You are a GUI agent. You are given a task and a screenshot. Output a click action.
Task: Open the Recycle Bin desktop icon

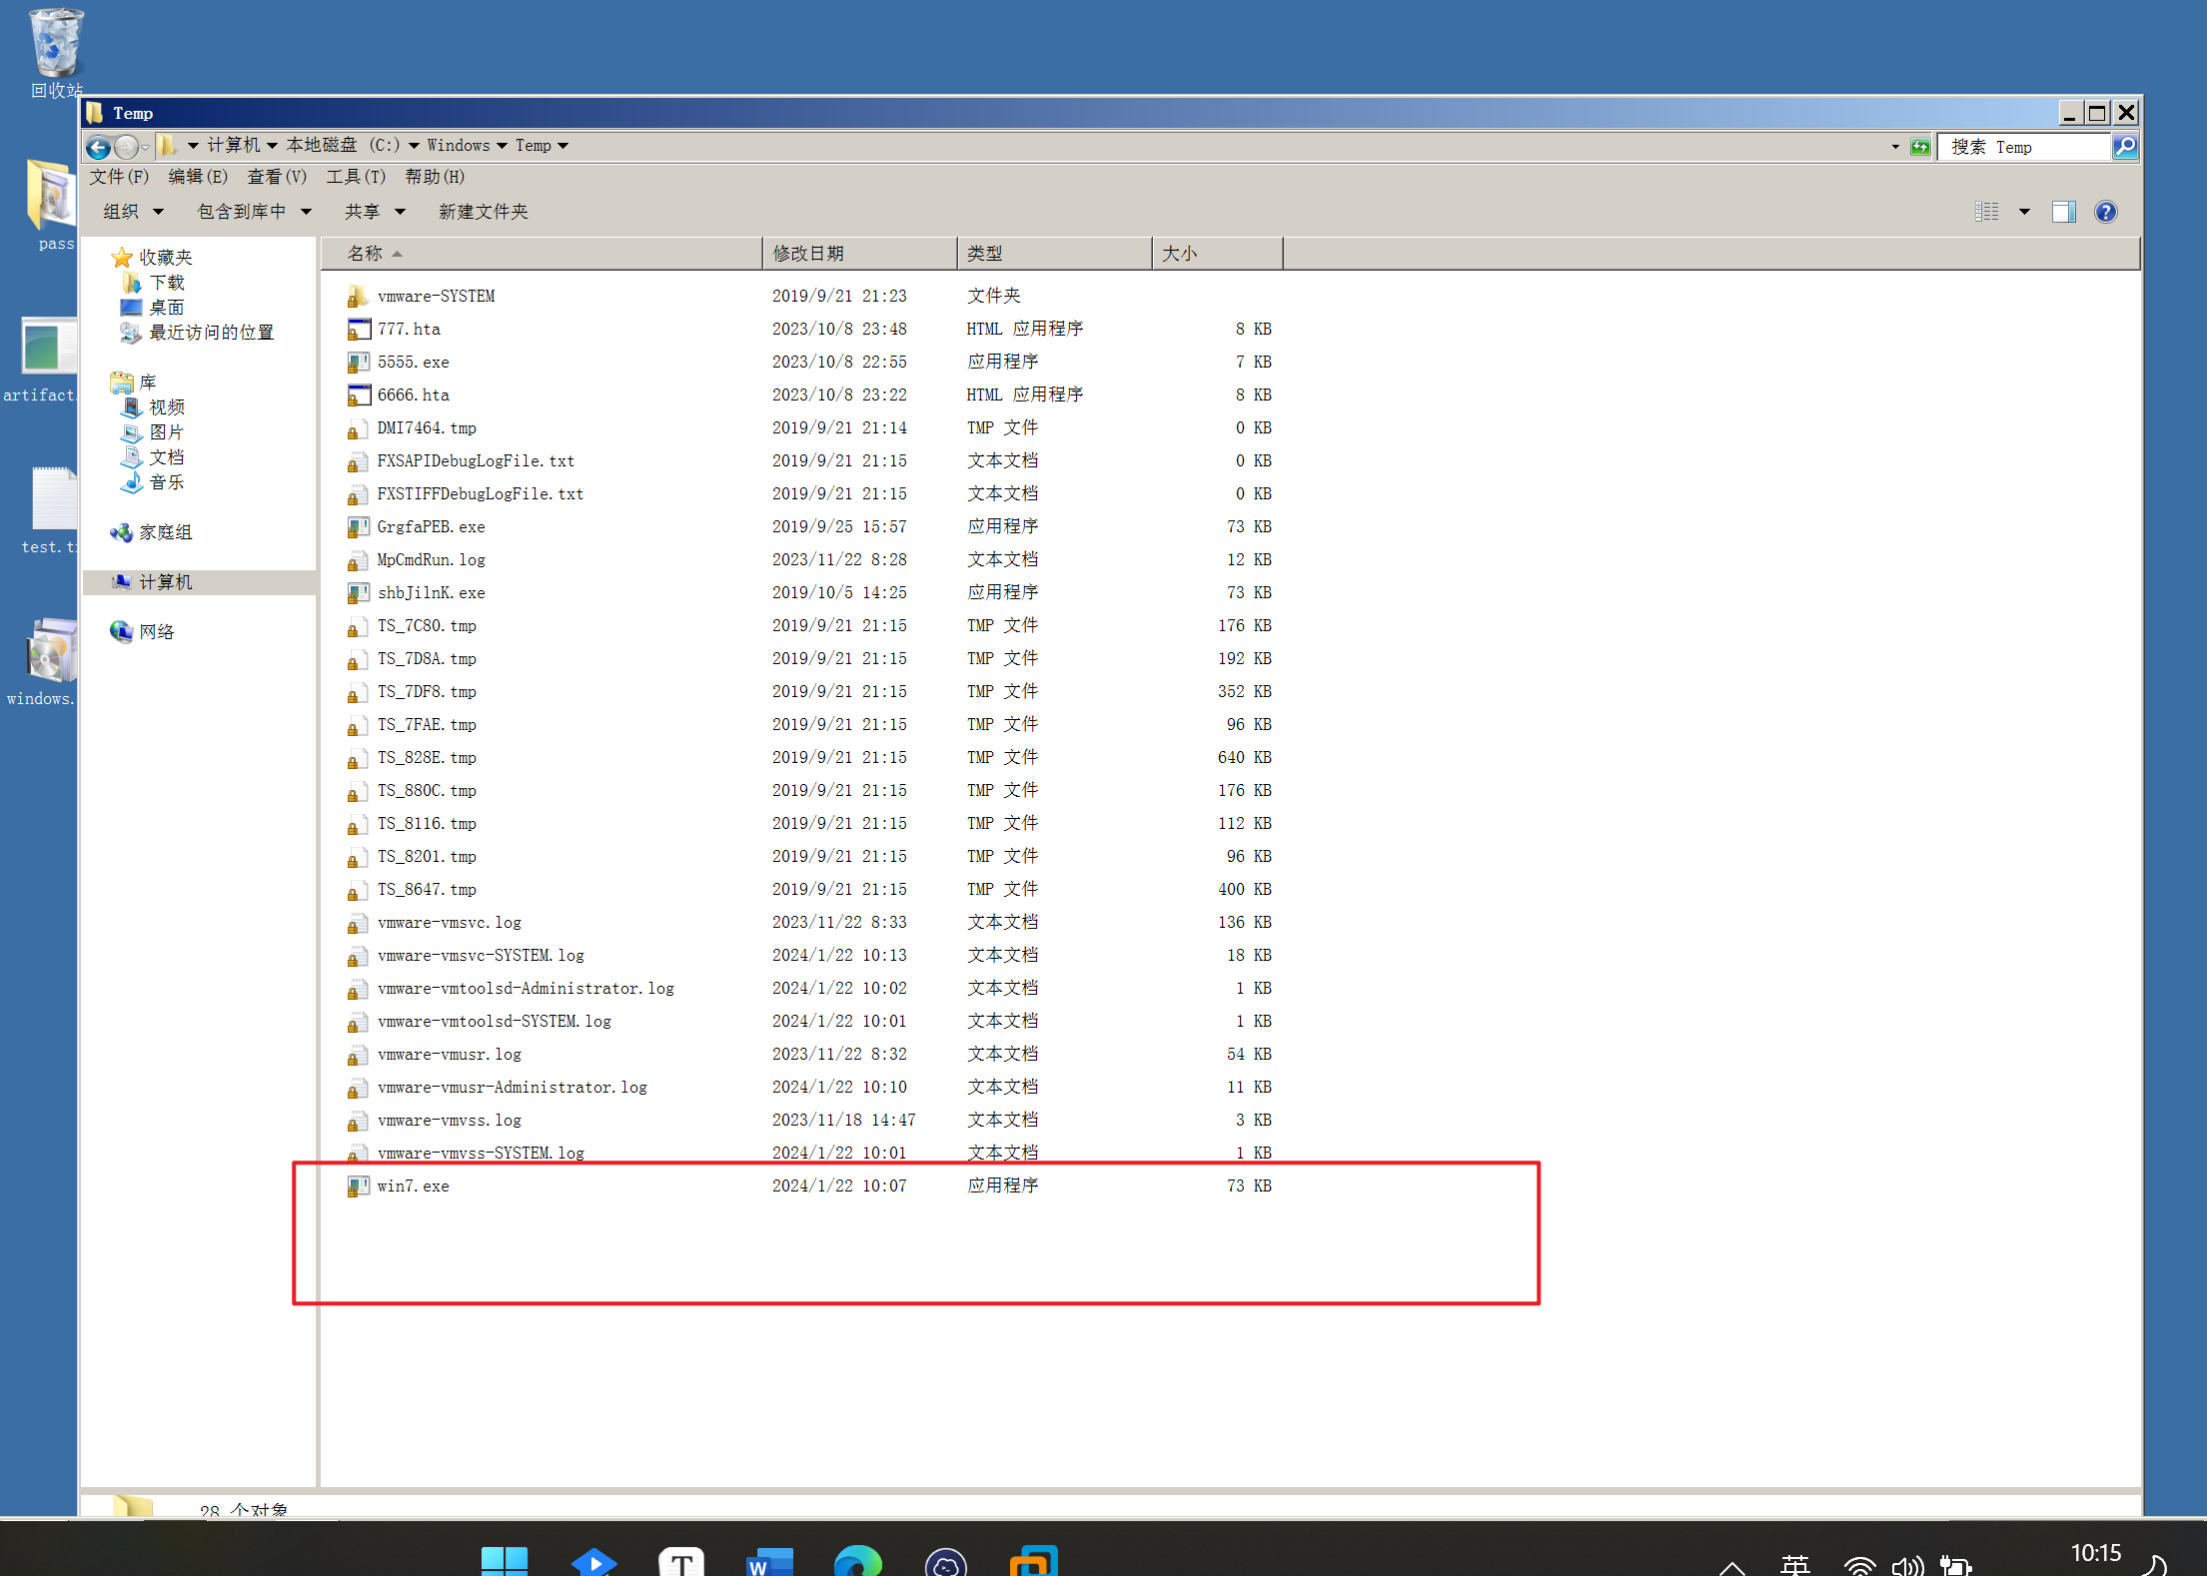point(56,45)
